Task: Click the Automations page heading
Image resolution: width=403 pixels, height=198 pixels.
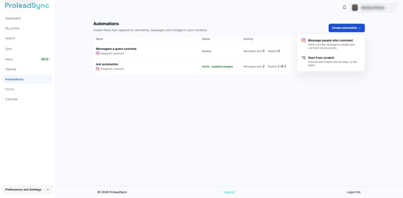Action: pos(106,24)
